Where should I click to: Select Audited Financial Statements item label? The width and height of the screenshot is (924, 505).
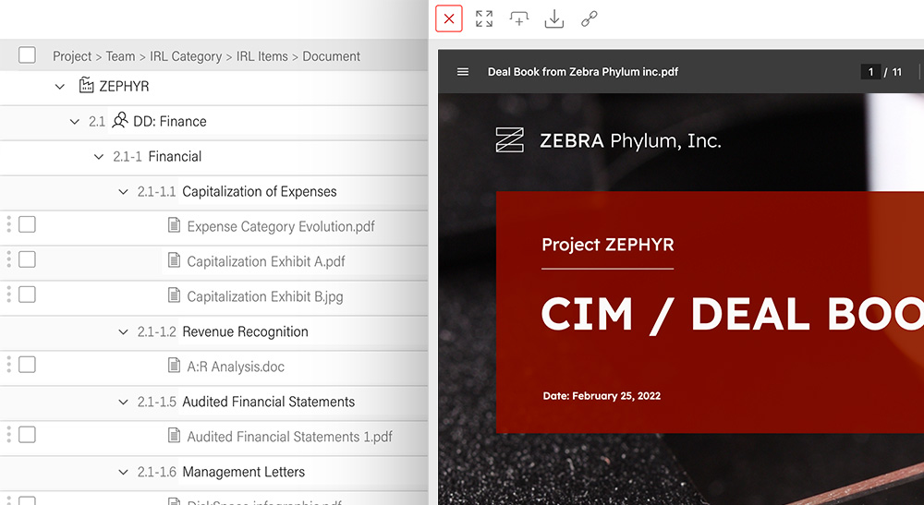coord(269,402)
